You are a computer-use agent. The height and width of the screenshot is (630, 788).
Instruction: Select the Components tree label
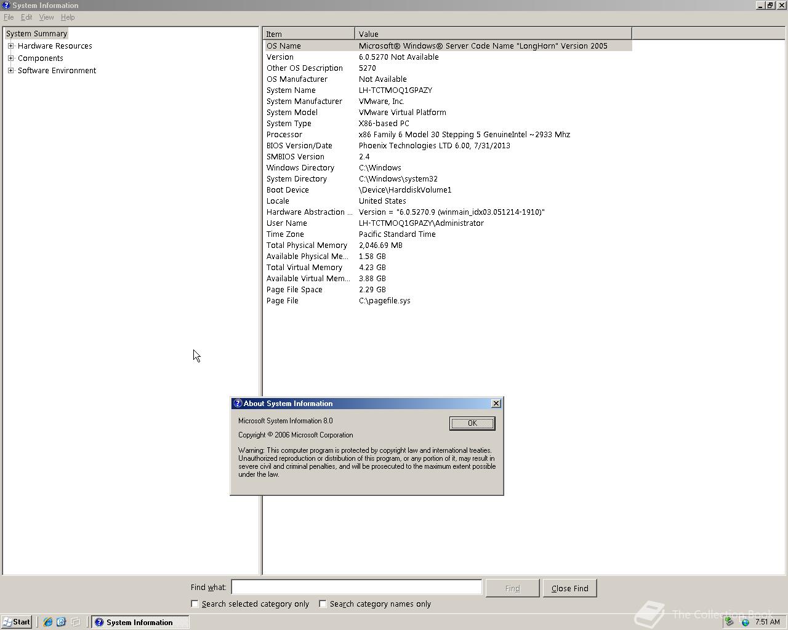point(40,58)
